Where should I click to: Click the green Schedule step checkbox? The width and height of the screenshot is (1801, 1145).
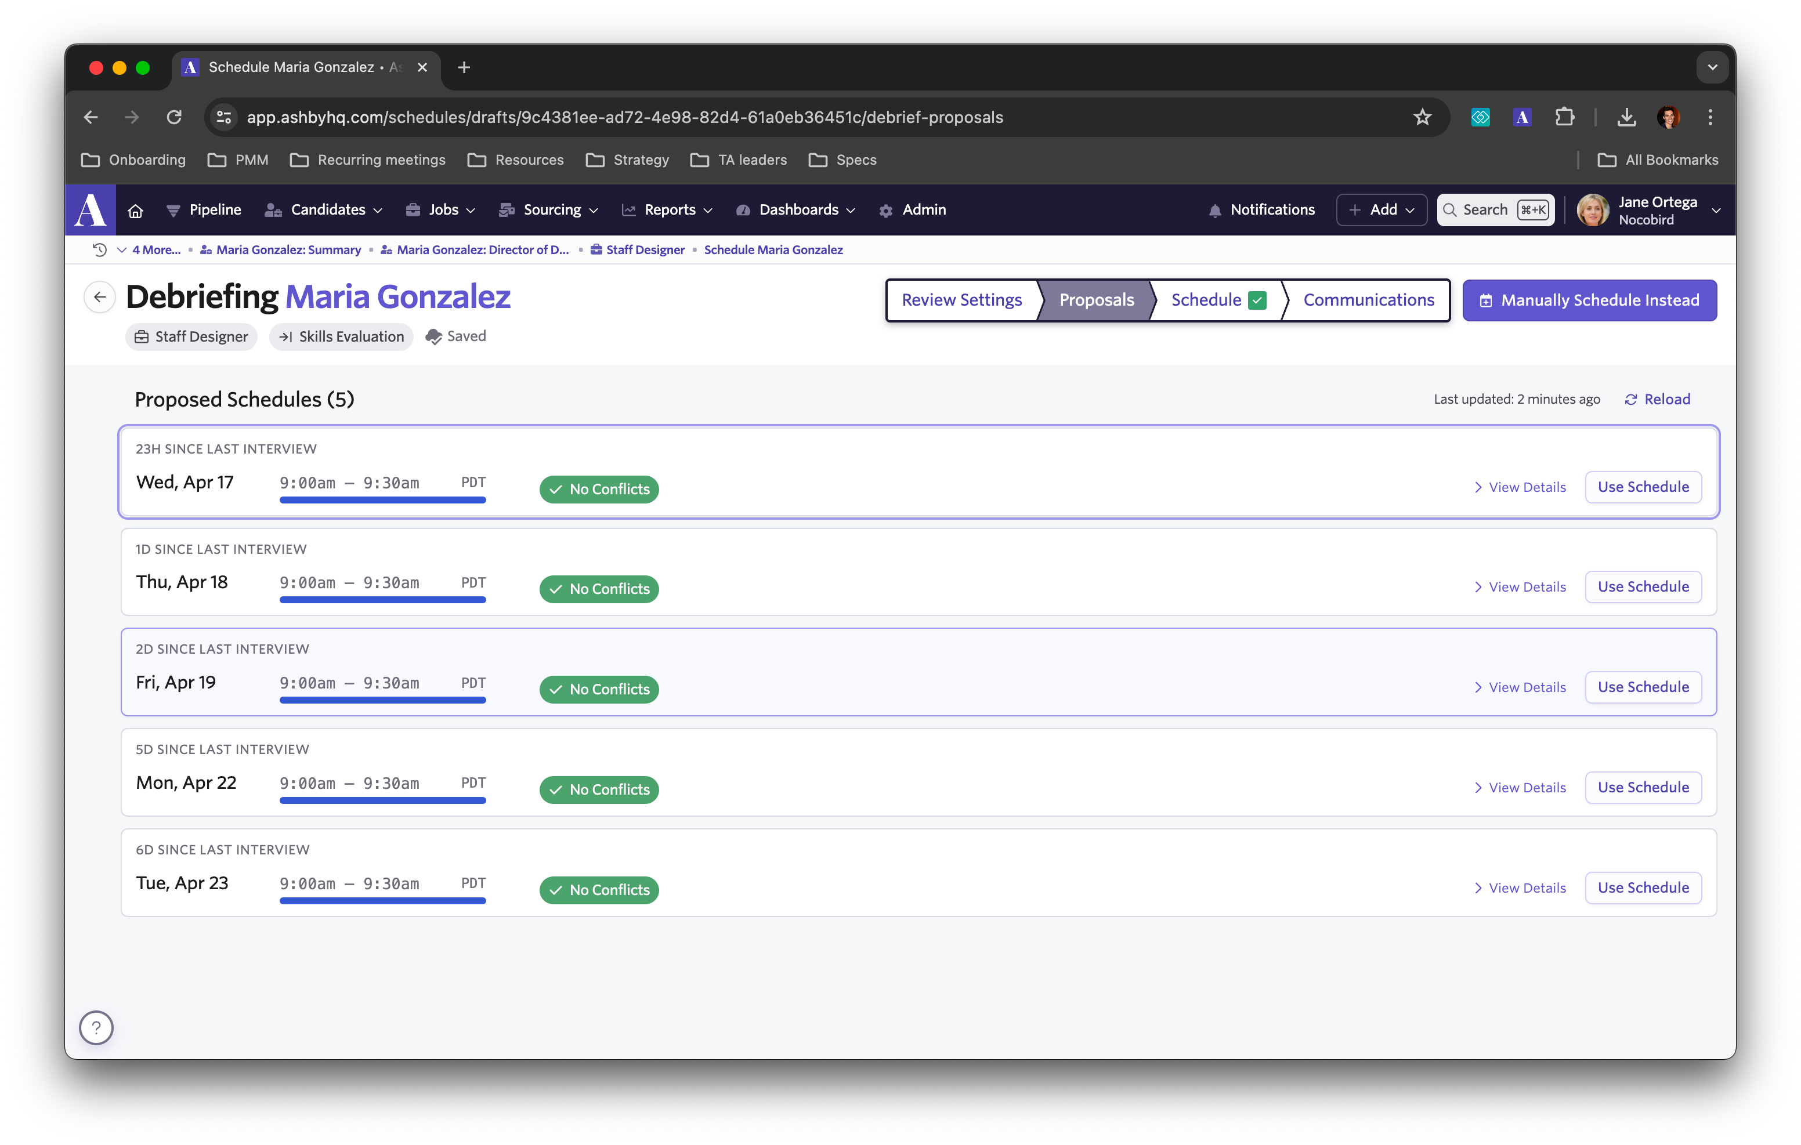pyautogui.click(x=1258, y=300)
